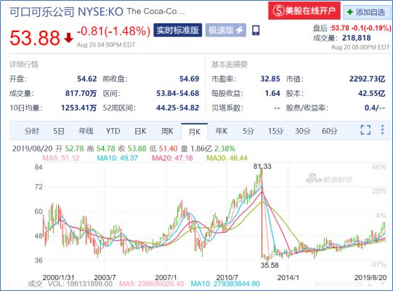Open US stock account via 美股在线开户
The image size is (393, 291).
(x=304, y=10)
